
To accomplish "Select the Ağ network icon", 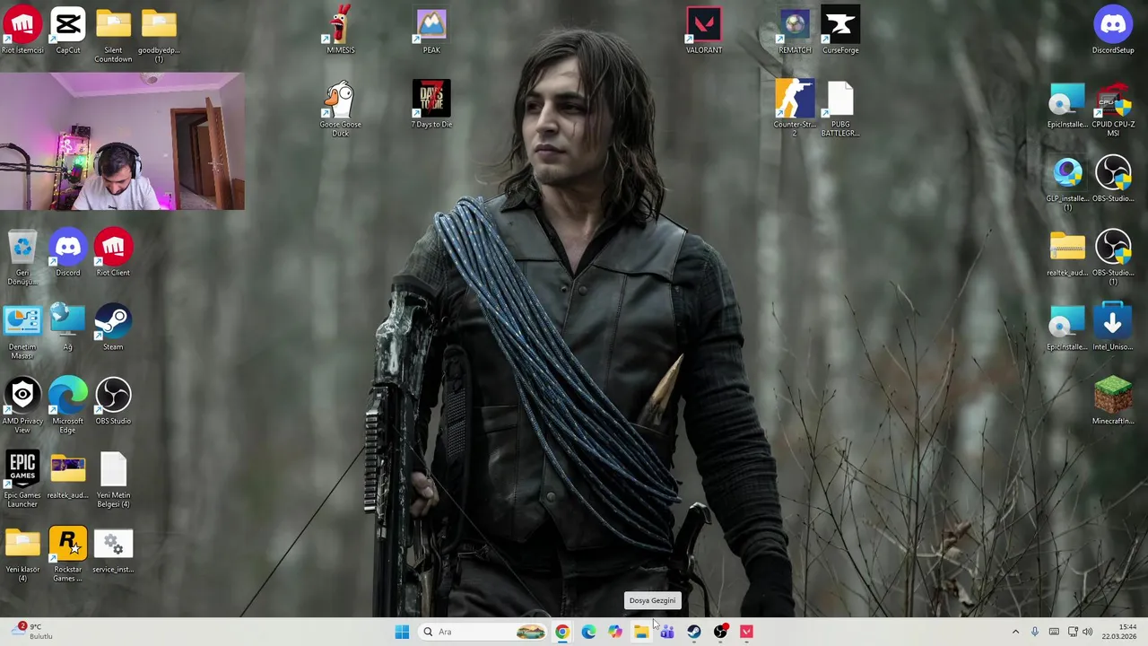I will click(x=68, y=327).
